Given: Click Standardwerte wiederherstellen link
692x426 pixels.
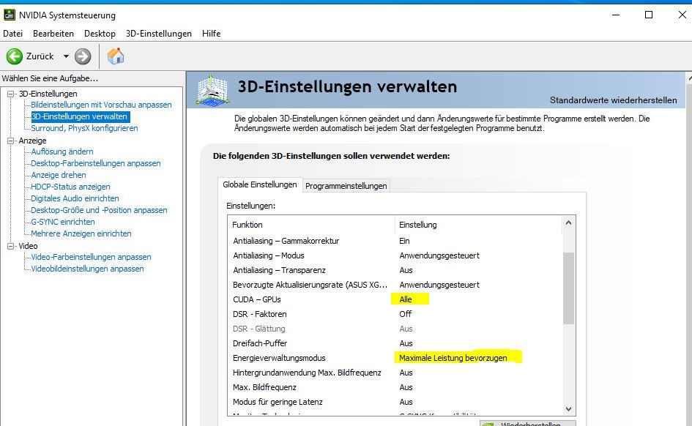Looking at the screenshot, I should click(x=613, y=100).
